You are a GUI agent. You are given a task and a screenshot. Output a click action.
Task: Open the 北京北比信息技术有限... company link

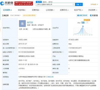point(41,29)
